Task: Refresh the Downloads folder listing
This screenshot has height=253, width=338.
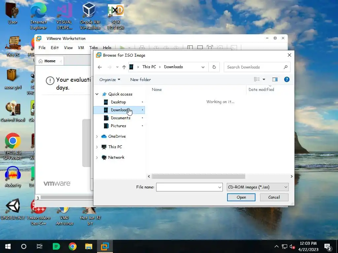Action: [214, 67]
